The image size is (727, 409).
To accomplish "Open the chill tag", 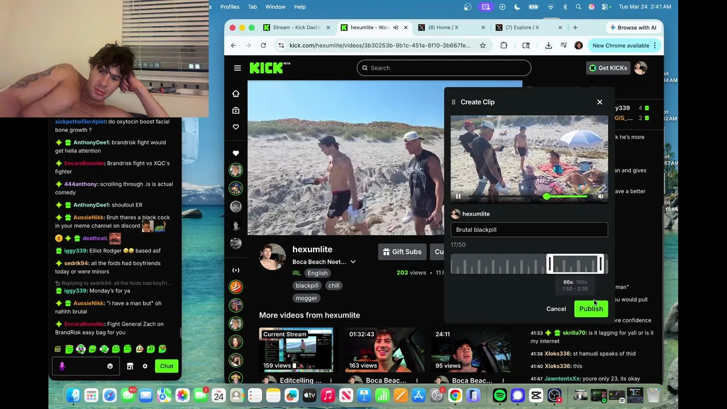I will pyautogui.click(x=333, y=286).
